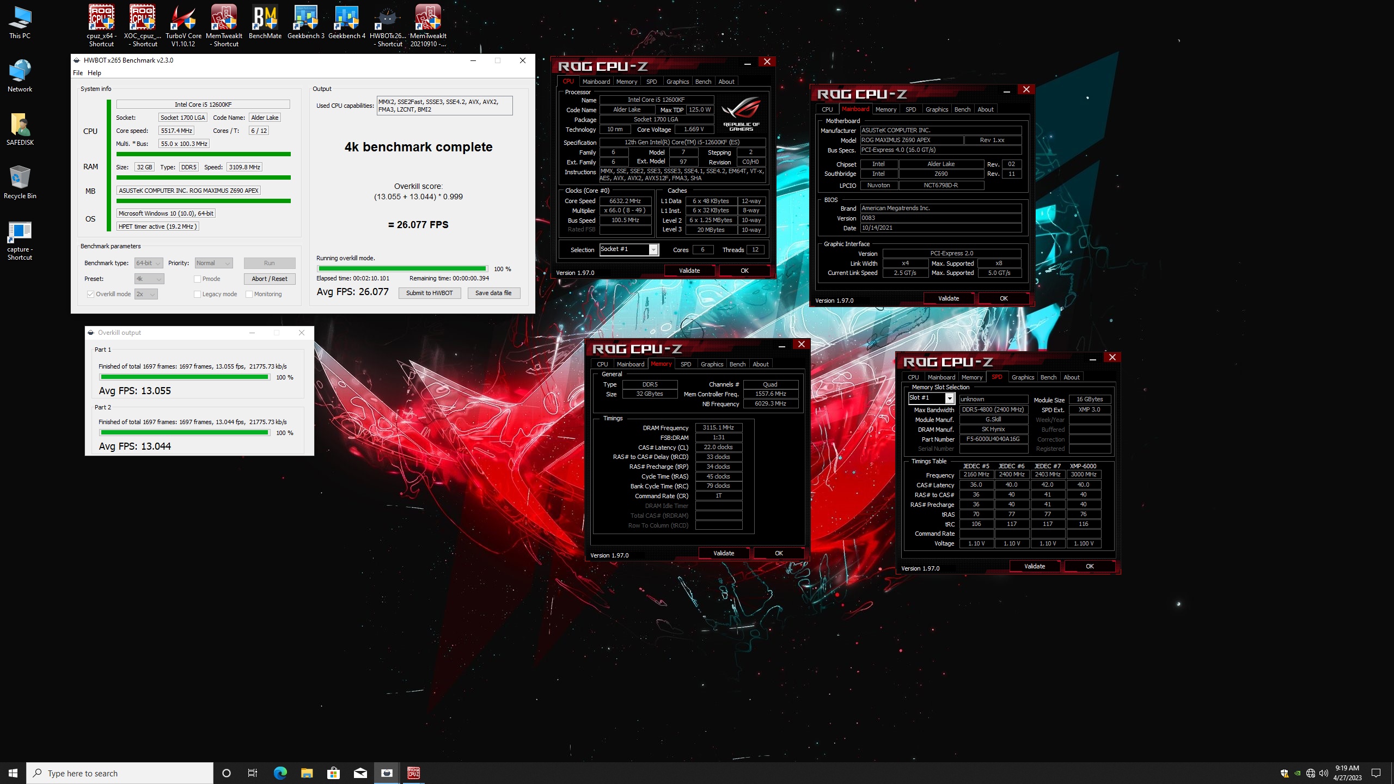Screen dimensions: 1394x784
Task: Open the taskbar clock and date
Action: click(x=1347, y=773)
